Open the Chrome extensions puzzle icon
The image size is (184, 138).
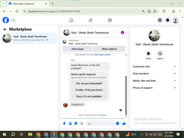pyautogui.click(x=164, y=11)
